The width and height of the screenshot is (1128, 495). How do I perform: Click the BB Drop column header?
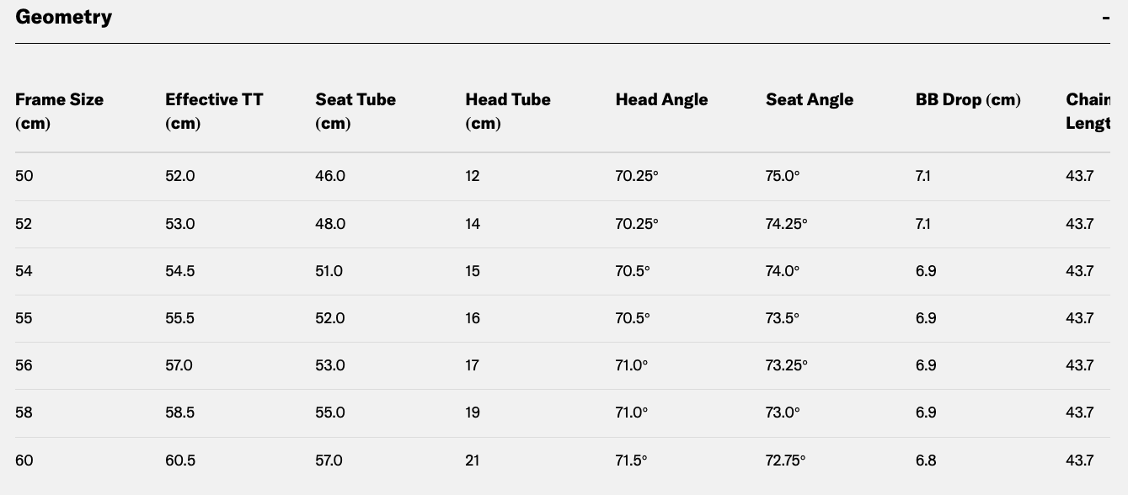tap(968, 99)
